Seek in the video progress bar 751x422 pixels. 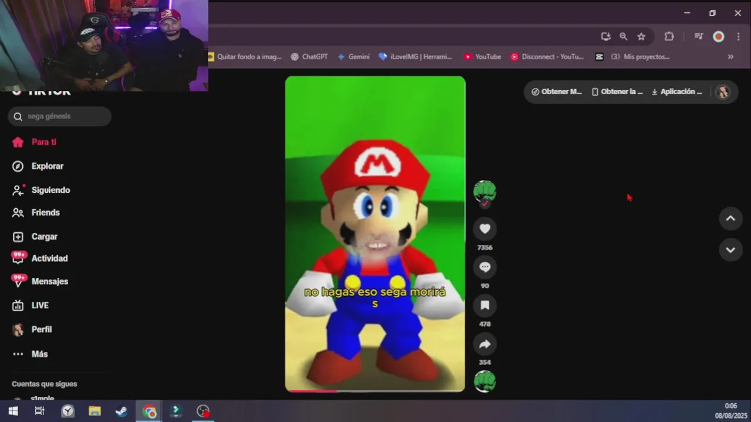click(375, 390)
